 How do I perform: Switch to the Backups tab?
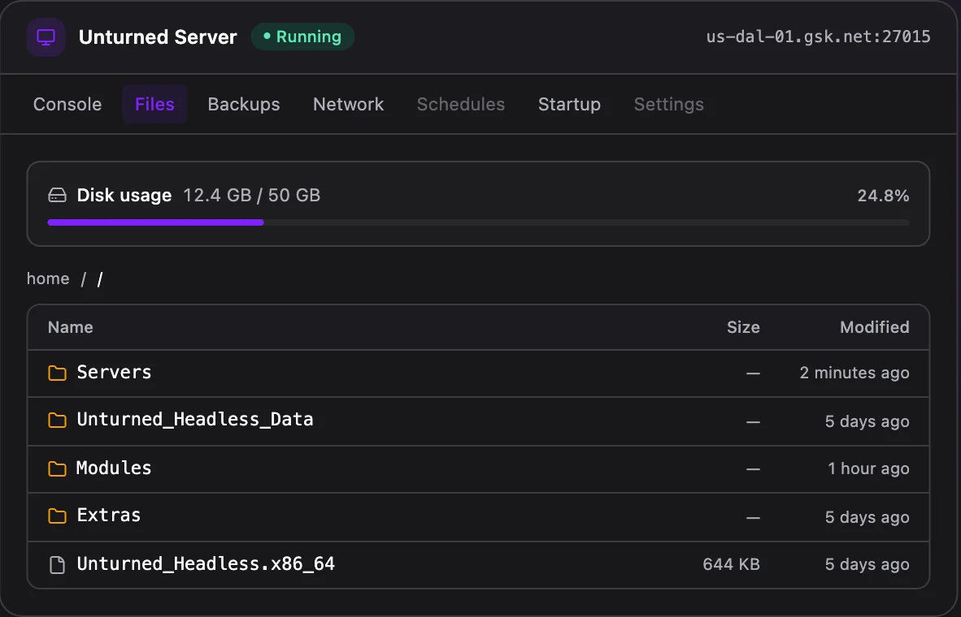(244, 104)
